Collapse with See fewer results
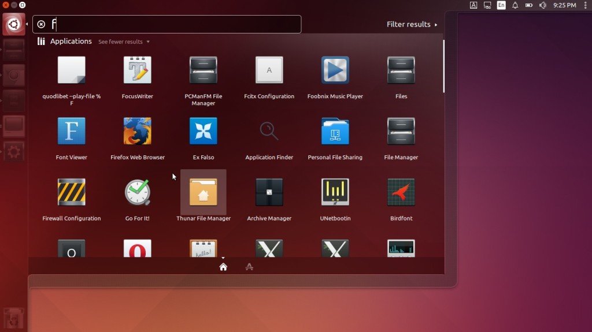Viewport: 592px width, 332px height. [x=124, y=42]
